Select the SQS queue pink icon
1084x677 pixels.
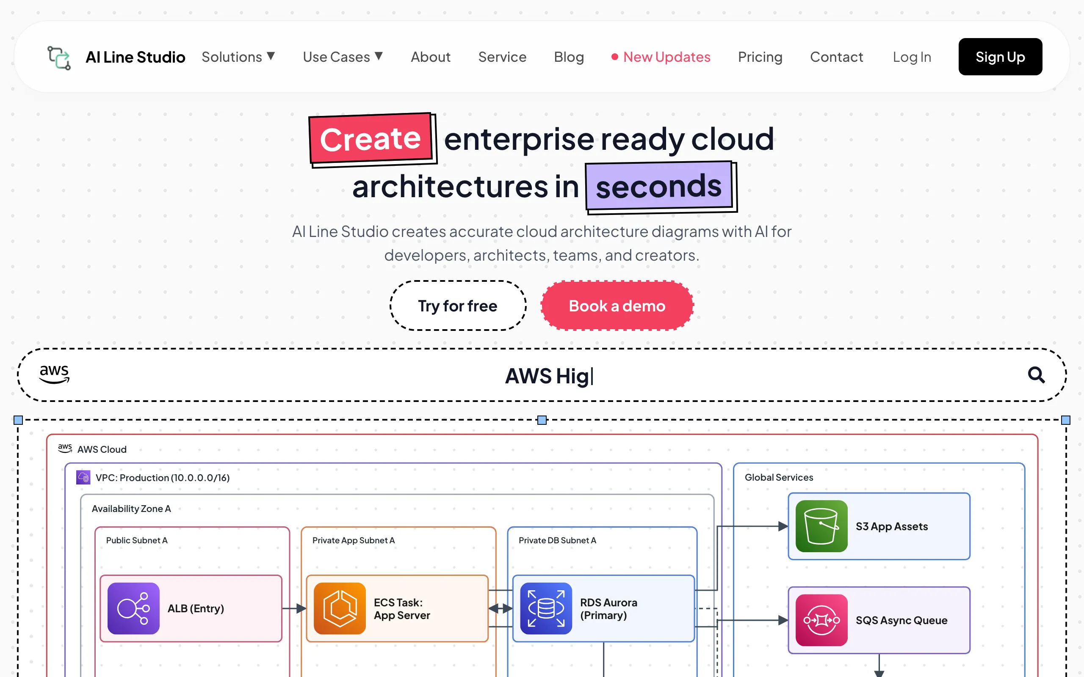821,620
